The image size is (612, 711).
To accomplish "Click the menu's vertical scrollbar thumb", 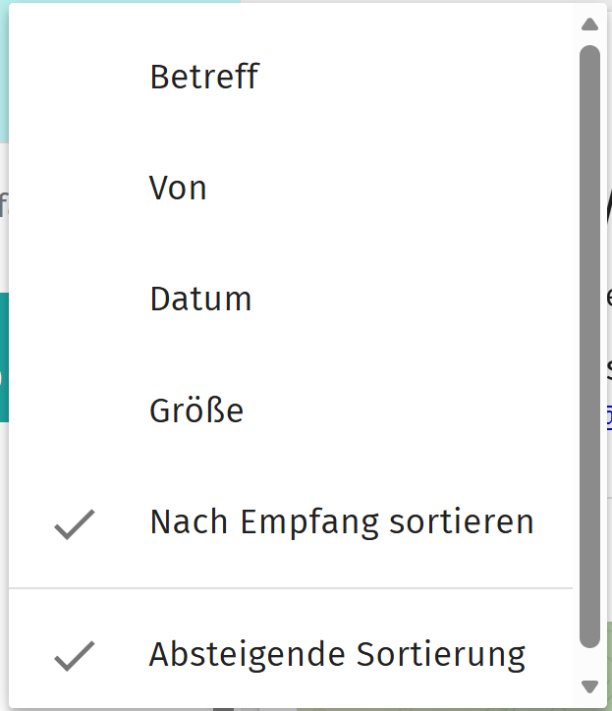I will click(589, 344).
